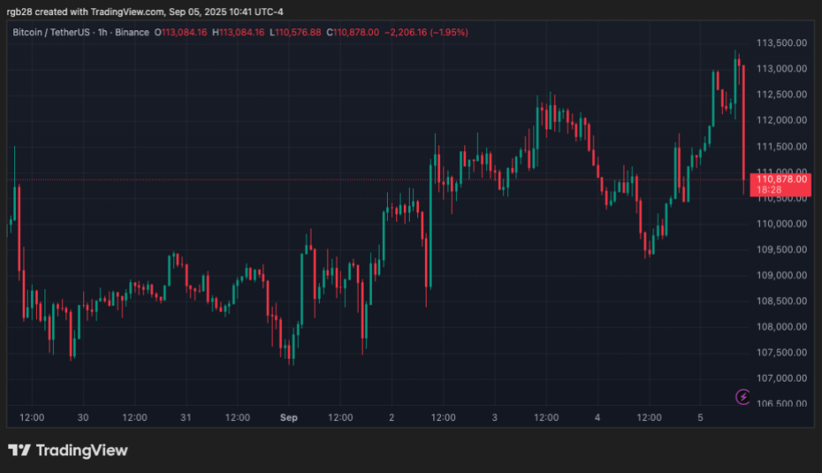Select the low value L110,576.88

[294, 33]
